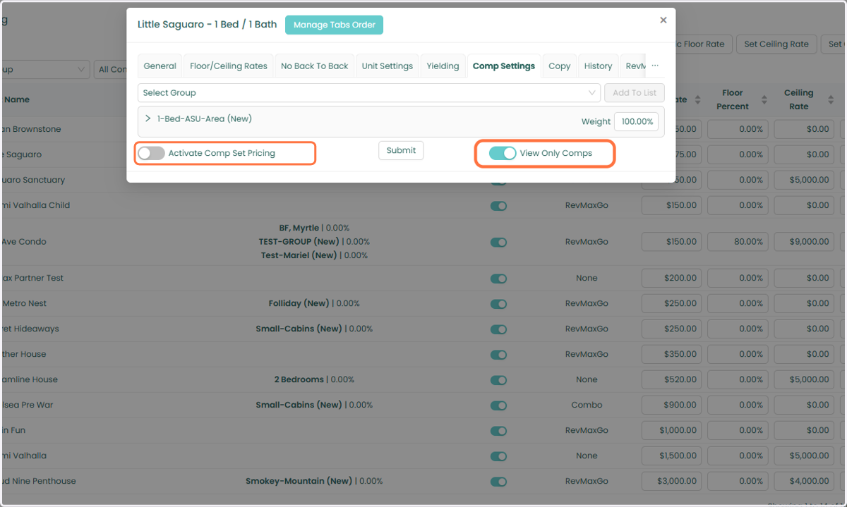Image resolution: width=847 pixels, height=507 pixels.
Task: Open the group filter dropdown behind the dialog
Action: 44,69
